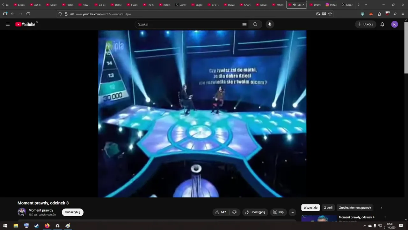Screen dimensions: 408x230
Task: Like the video with thumbs up
Action: (221, 212)
